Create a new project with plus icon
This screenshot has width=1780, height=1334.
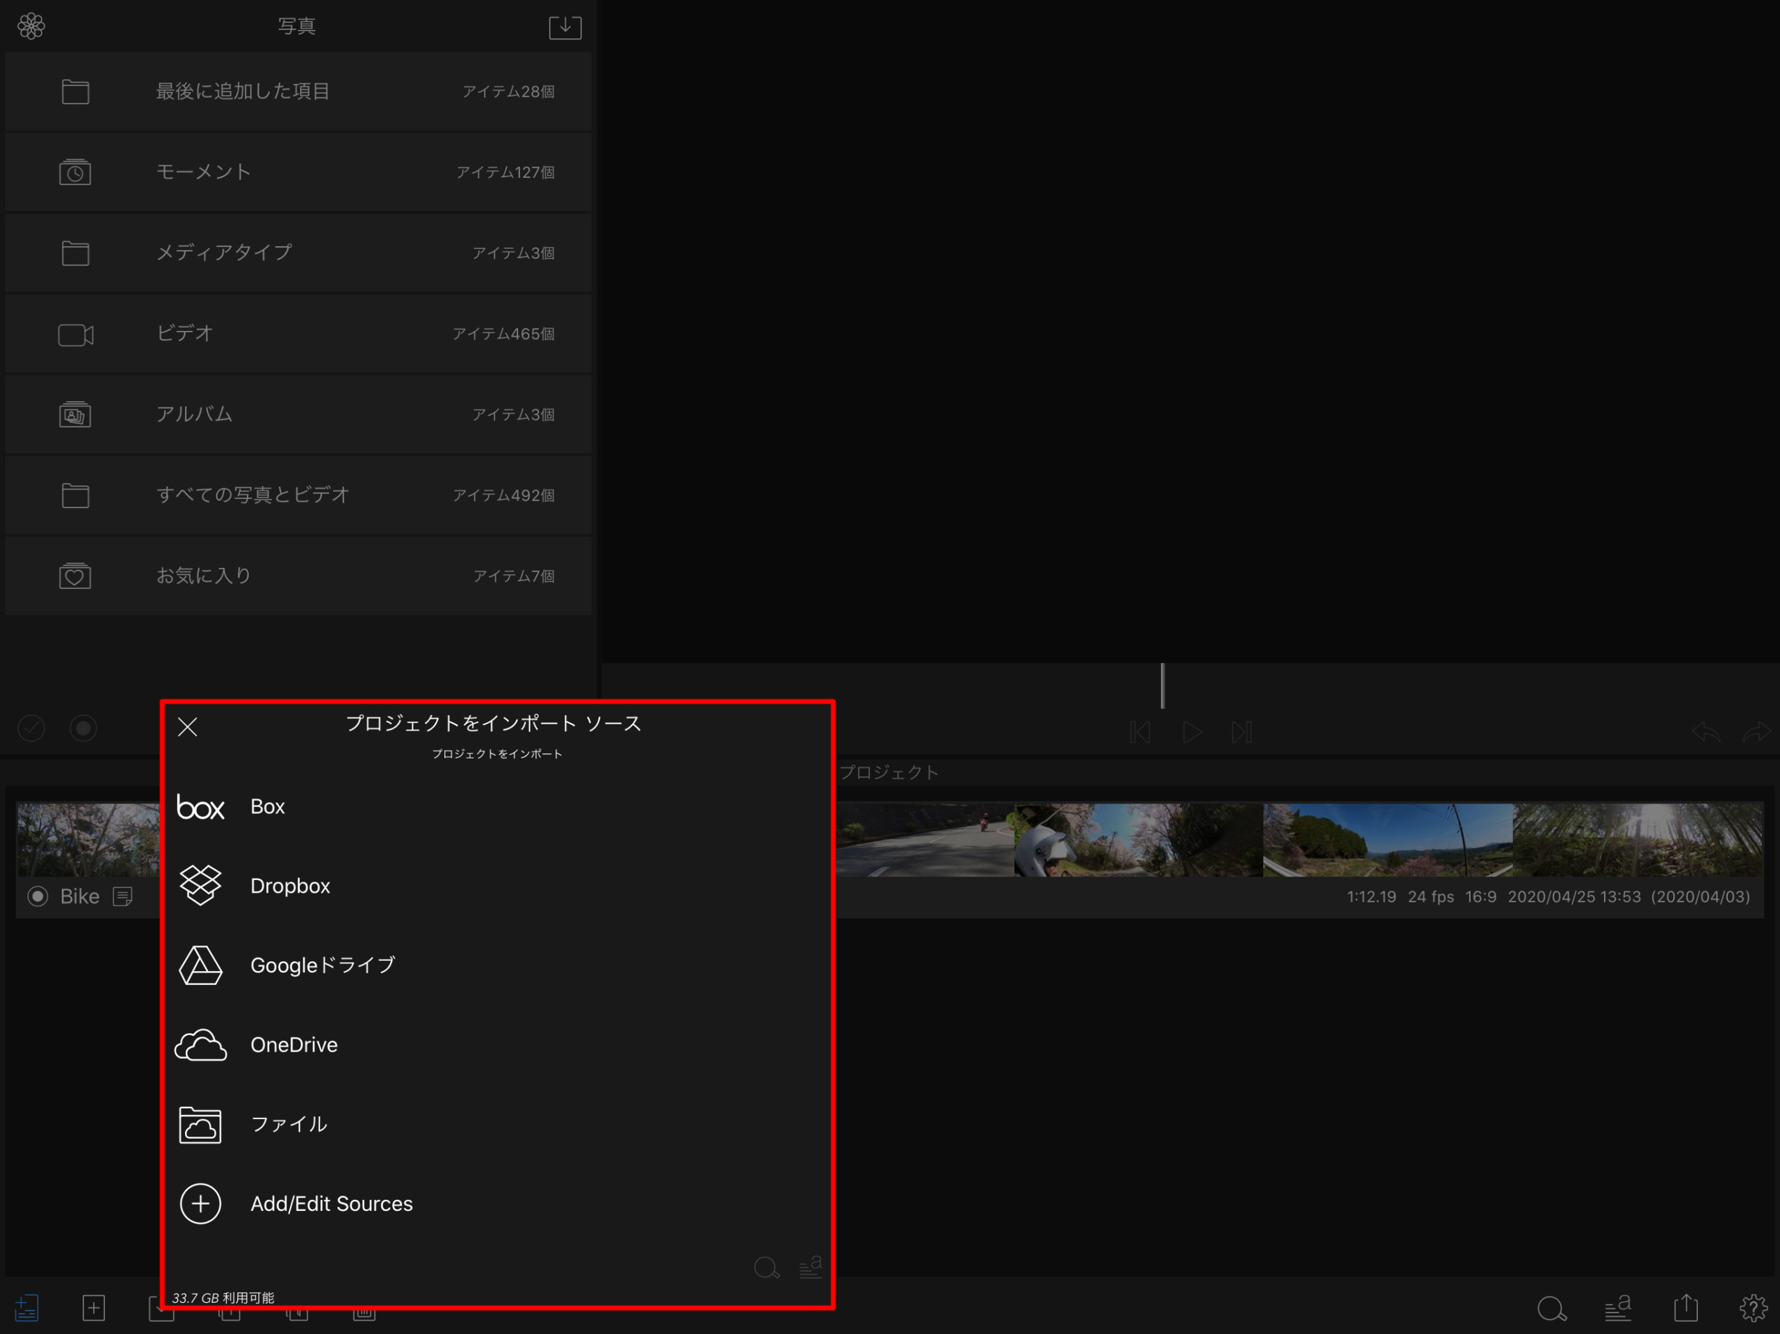click(94, 1308)
